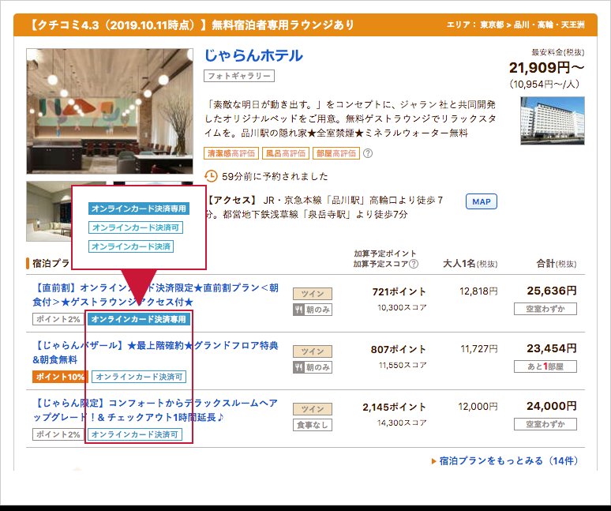Open the MAP button
This screenshot has width=611, height=511.
(482, 201)
